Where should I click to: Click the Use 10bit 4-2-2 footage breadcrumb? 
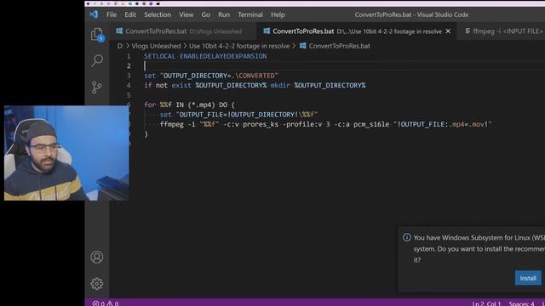[239, 46]
